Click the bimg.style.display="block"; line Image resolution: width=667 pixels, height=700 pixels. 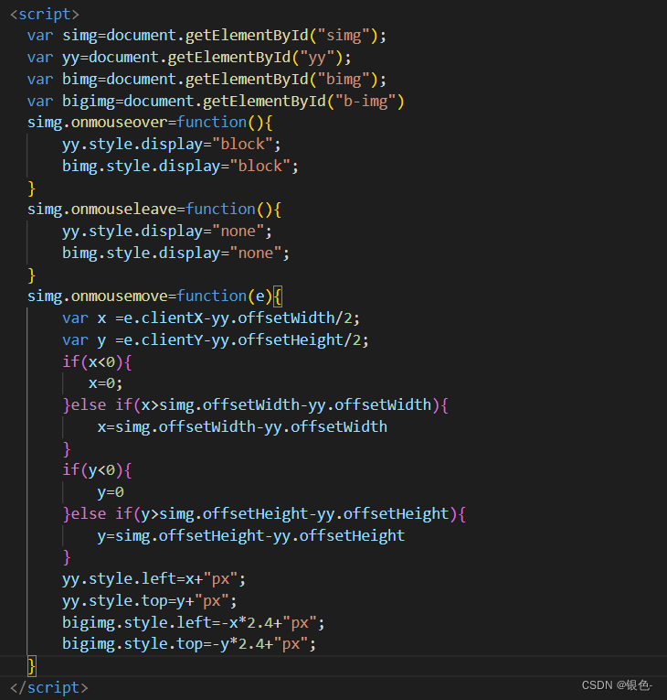180,167
